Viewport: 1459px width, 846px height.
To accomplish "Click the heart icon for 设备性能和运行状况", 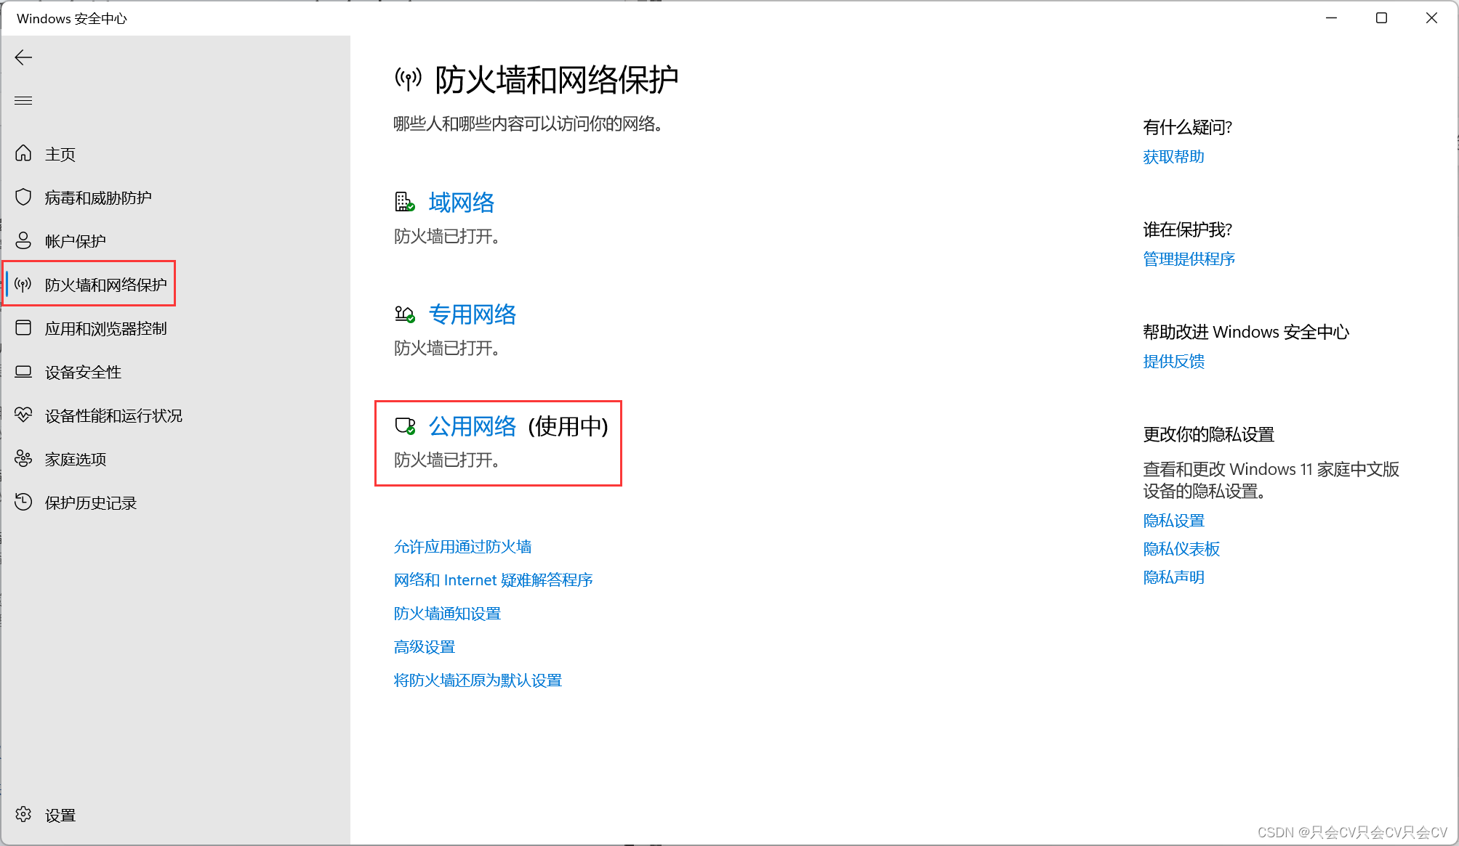I will 23,415.
